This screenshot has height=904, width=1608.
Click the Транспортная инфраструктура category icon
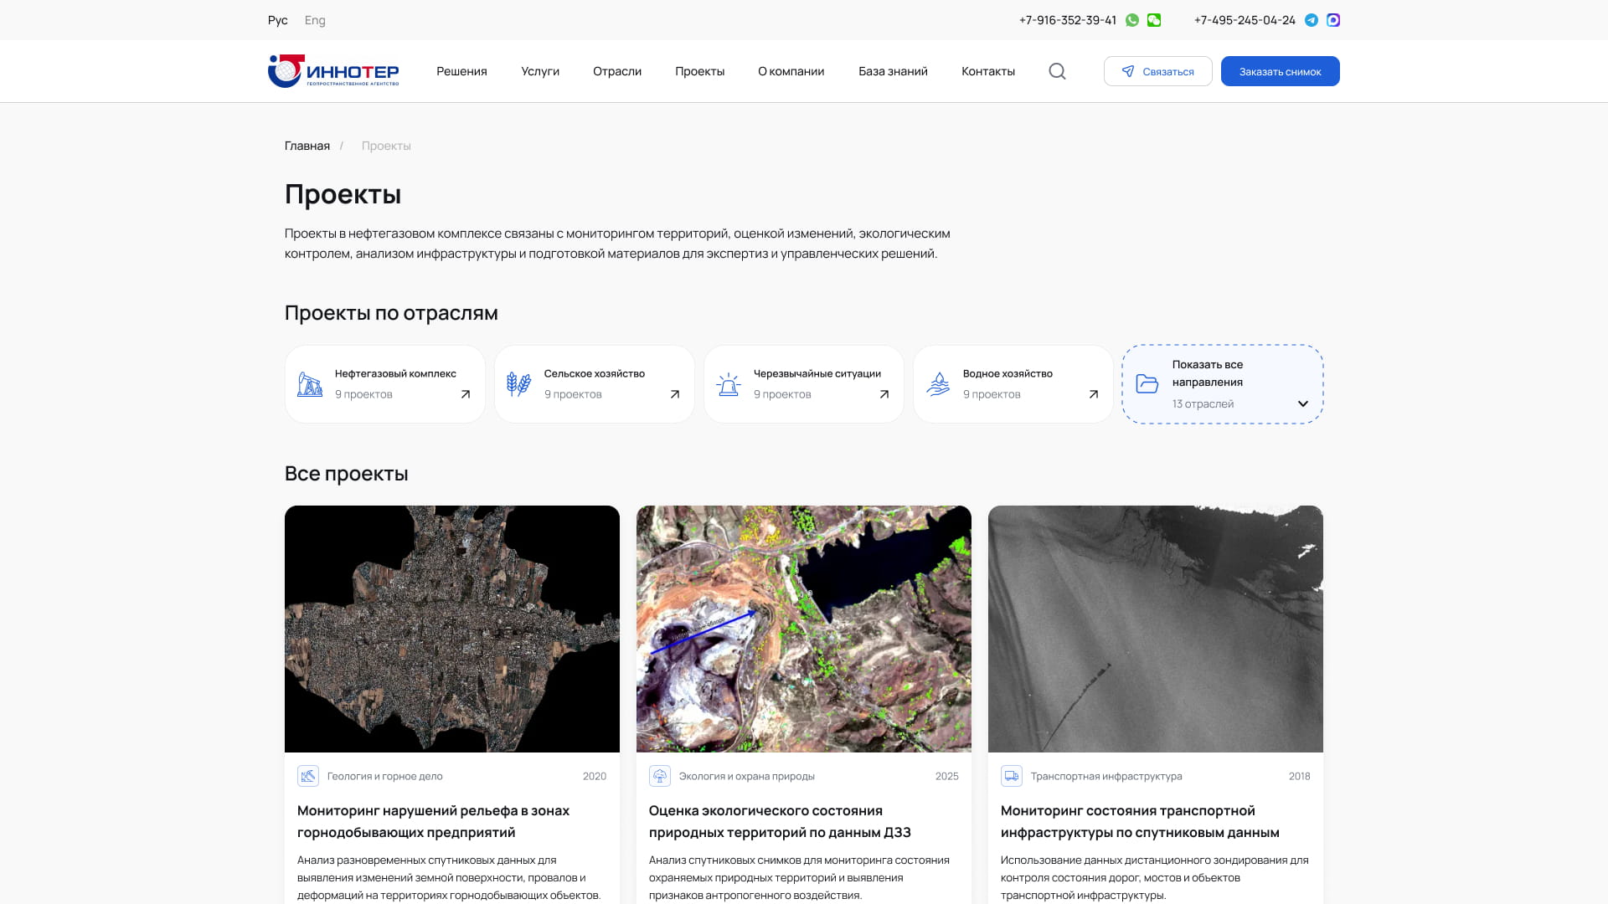(1012, 776)
